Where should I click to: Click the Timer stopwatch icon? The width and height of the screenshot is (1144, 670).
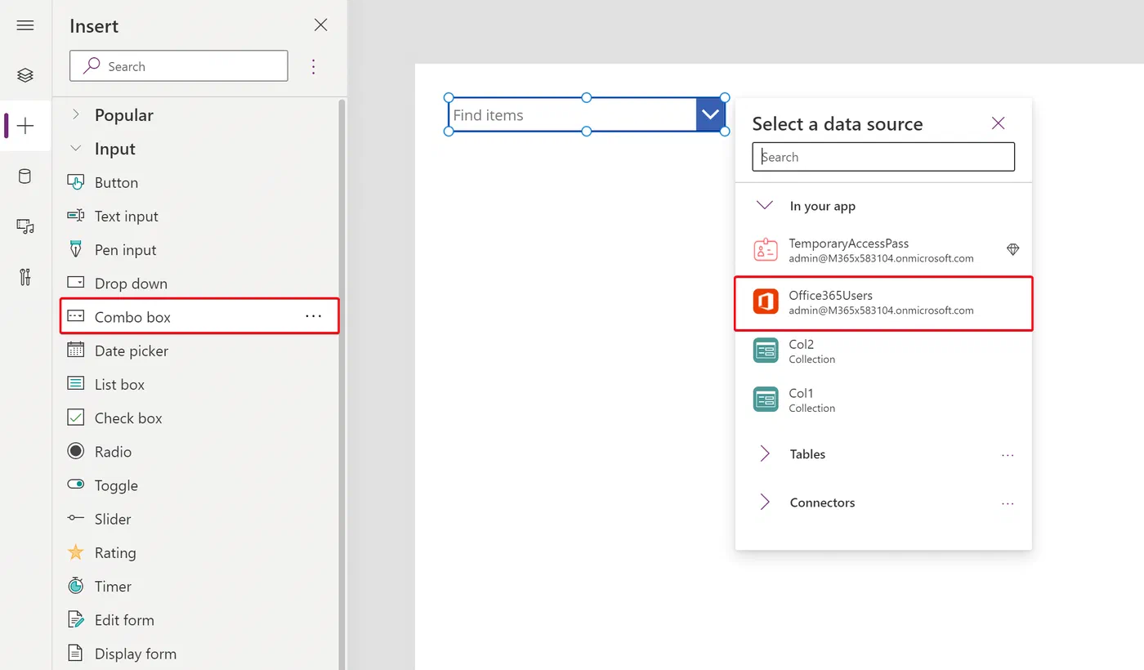[76, 586]
